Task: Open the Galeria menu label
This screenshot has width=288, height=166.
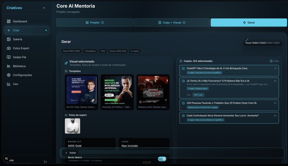Action: pos(17,39)
